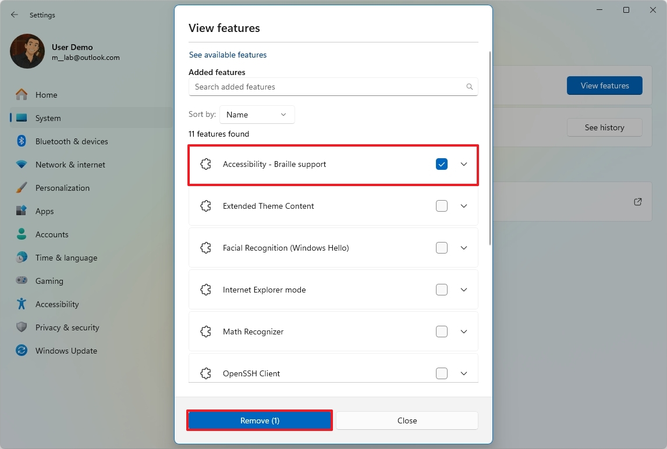667x449 pixels.
Task: Open the Sort by Name dropdown
Action: (x=257, y=115)
